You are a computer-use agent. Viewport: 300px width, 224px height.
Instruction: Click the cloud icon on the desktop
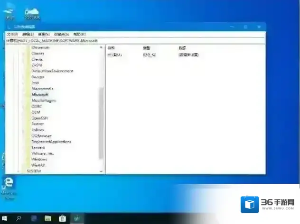[x=32, y=11]
